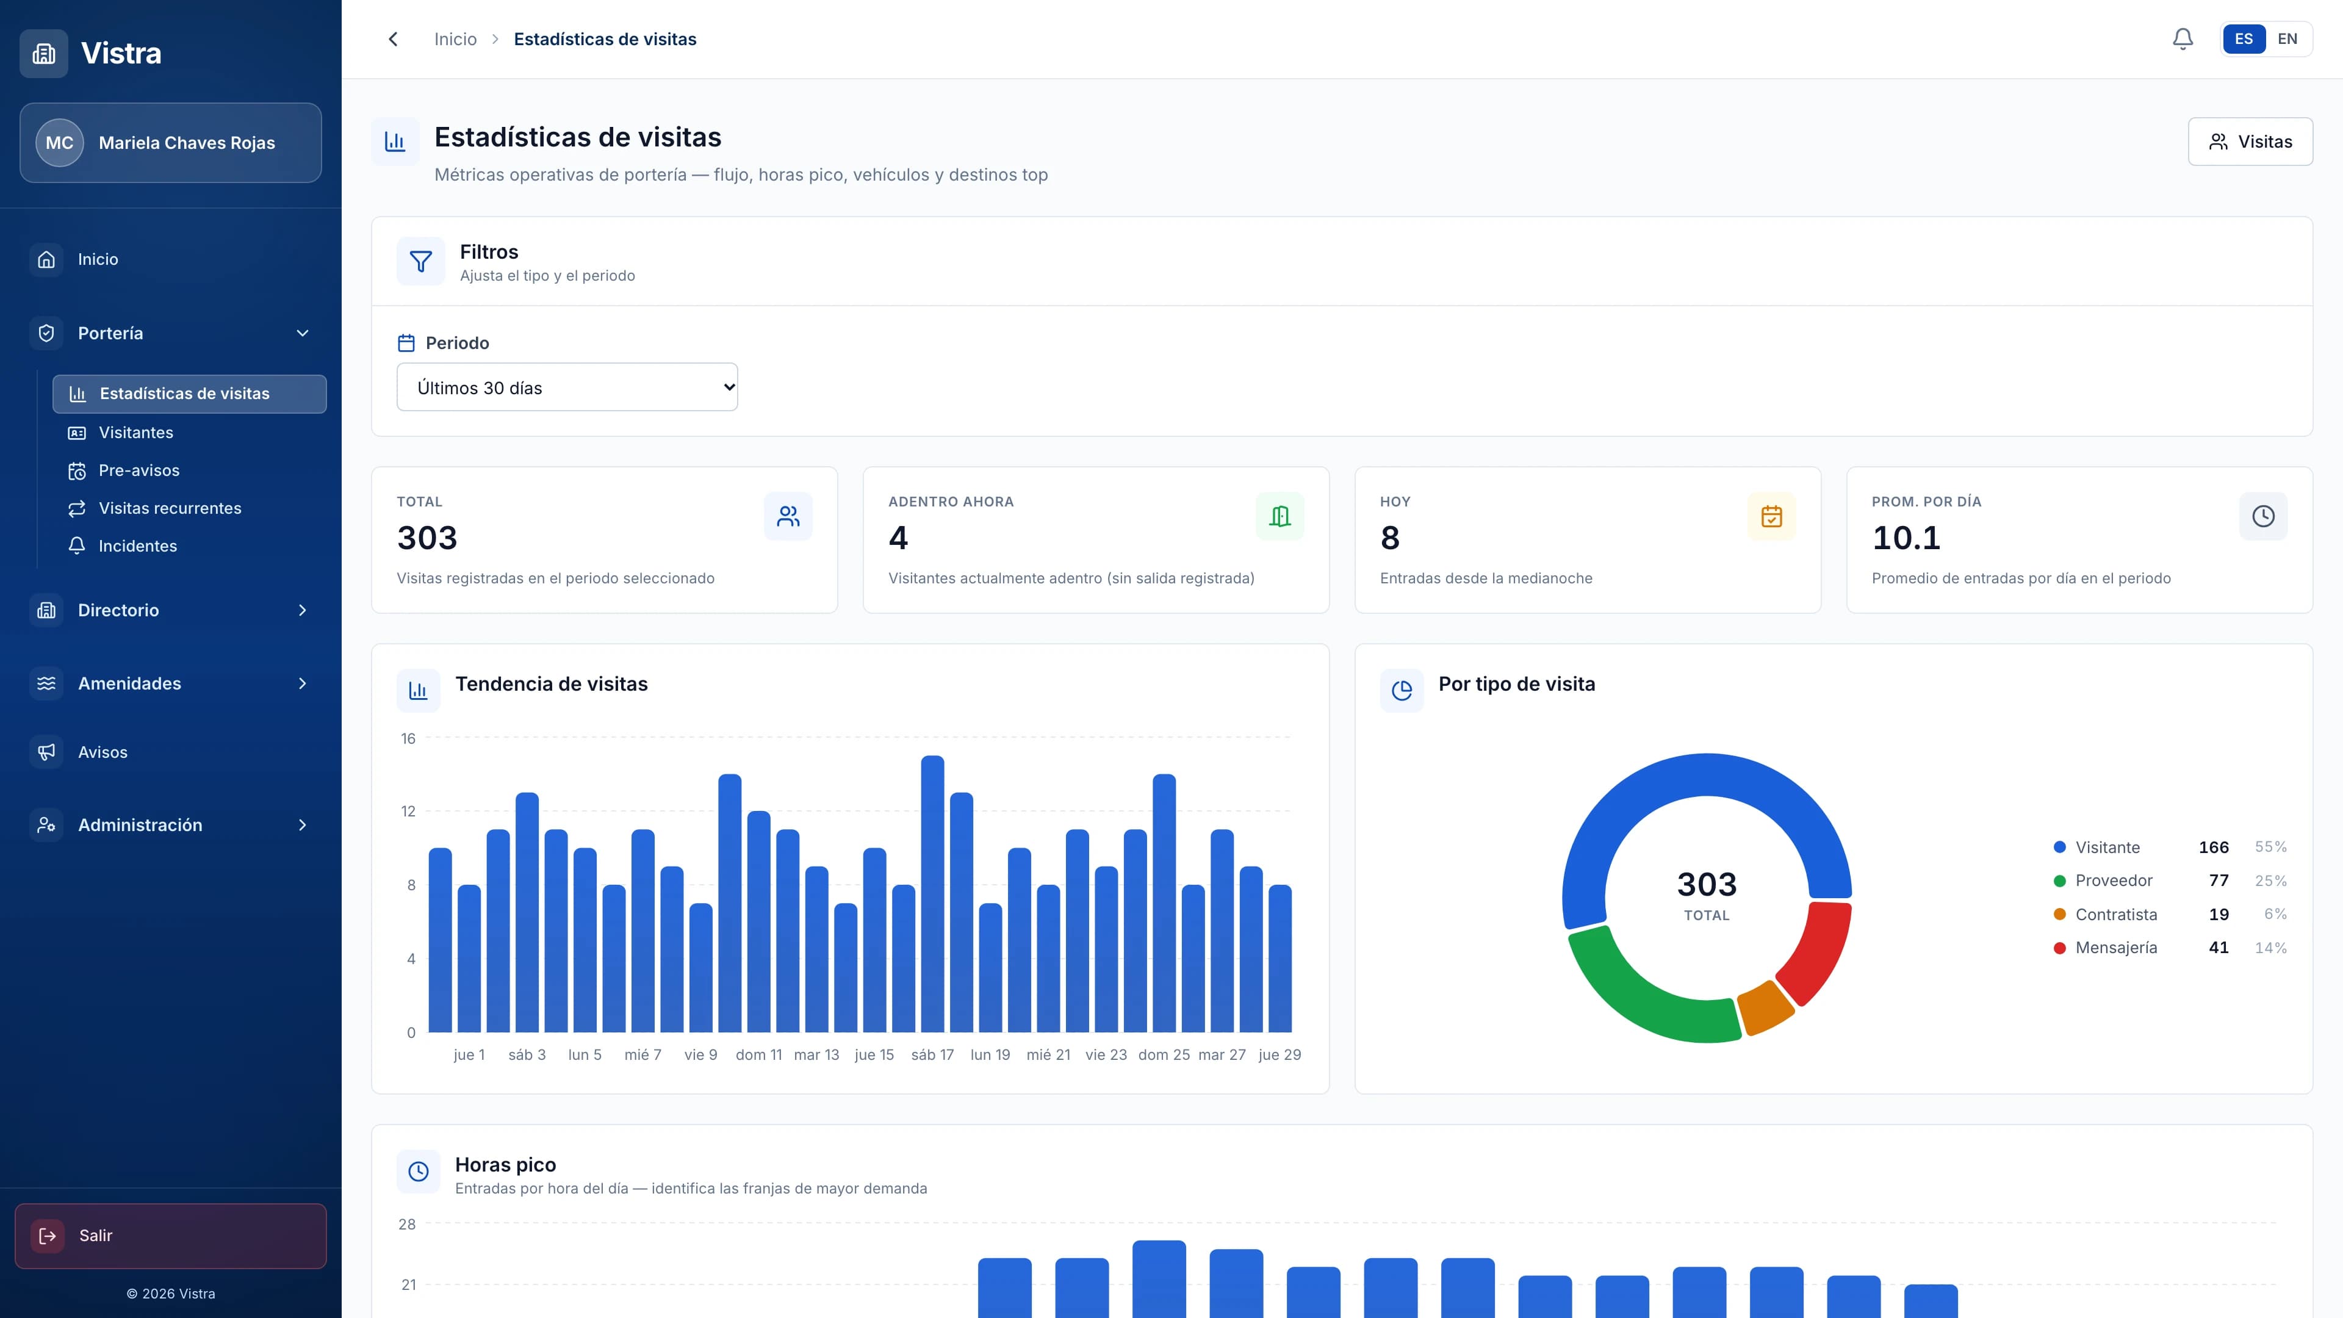Screen dimensions: 2343x1318
Task: Click the Periodo calendar icon
Action: (x=406, y=343)
